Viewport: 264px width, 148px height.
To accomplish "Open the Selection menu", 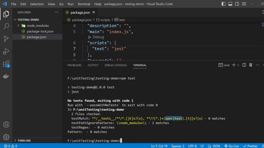I will [x=37, y=4].
